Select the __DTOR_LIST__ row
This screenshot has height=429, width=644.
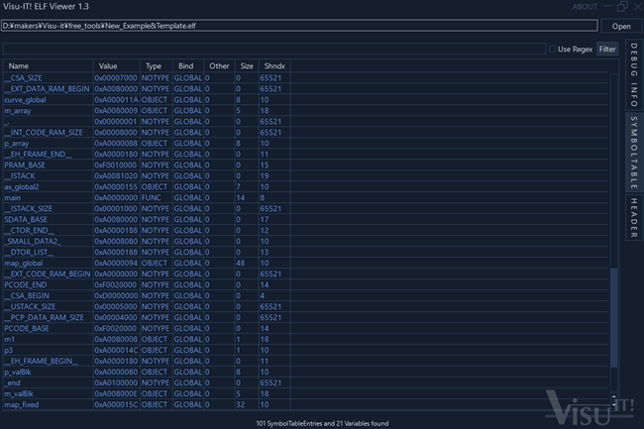click(x=305, y=252)
